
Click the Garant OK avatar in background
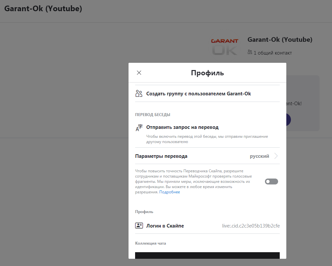click(225, 47)
